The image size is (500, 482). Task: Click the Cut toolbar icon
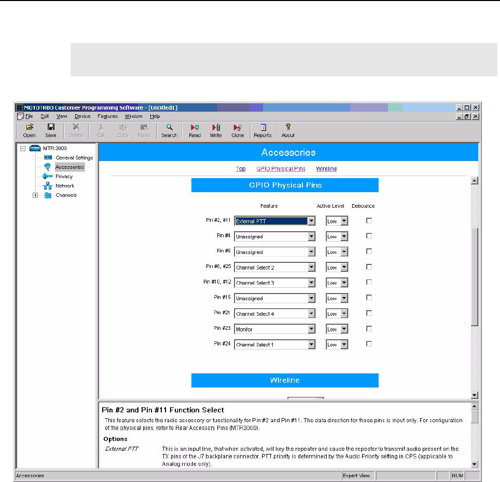(101, 131)
